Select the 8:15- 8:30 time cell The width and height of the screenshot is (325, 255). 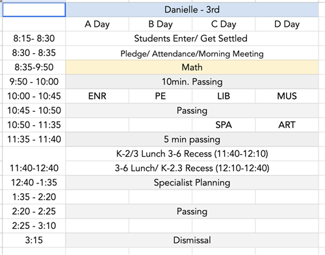(x=34, y=38)
